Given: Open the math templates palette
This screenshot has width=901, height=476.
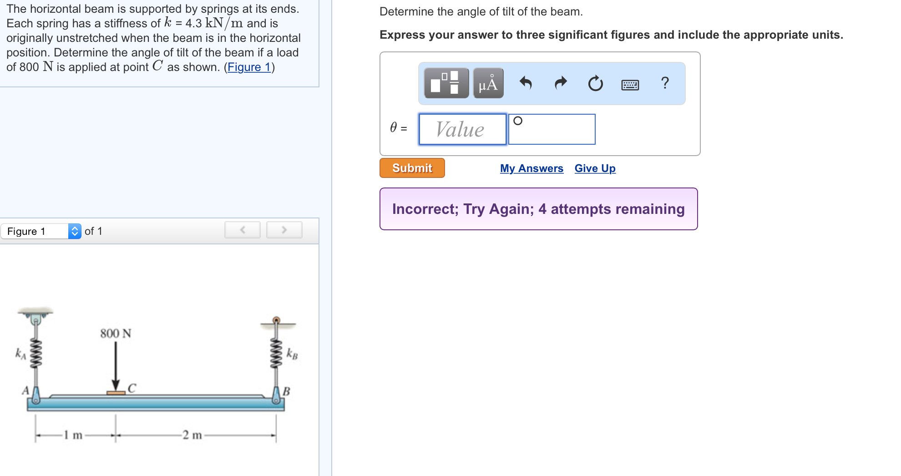Looking at the screenshot, I should tap(446, 83).
